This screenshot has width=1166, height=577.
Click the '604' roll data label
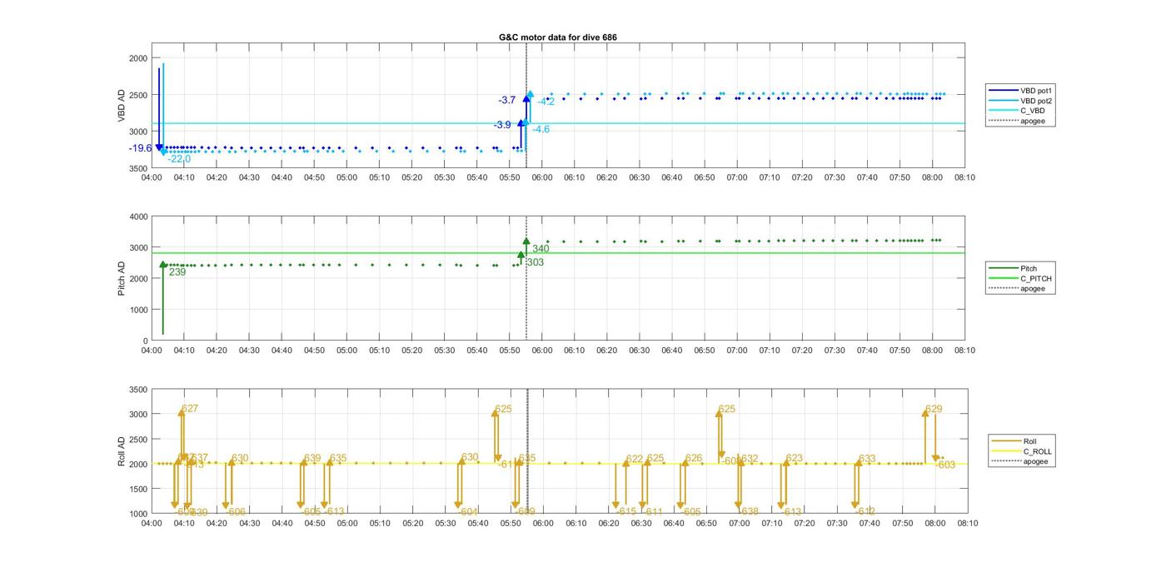(x=470, y=512)
